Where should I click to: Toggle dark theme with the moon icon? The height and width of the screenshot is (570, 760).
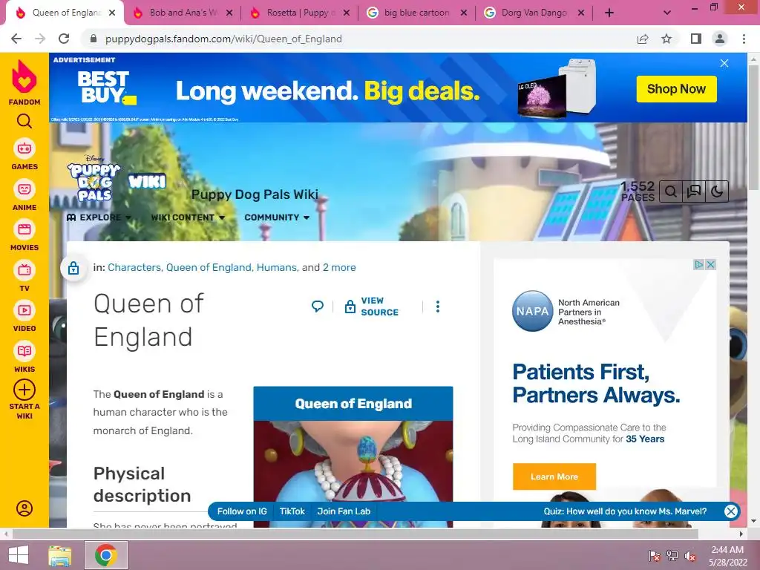coord(716,191)
